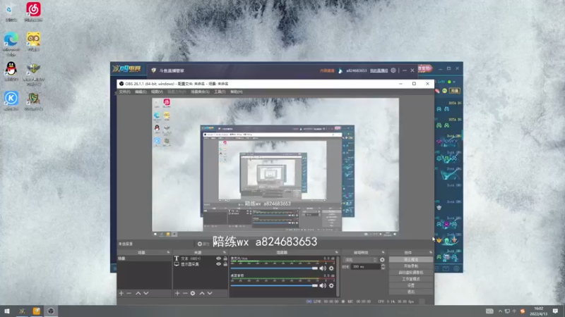
Task: Open the scene transition type dropdown
Action: pos(361,259)
